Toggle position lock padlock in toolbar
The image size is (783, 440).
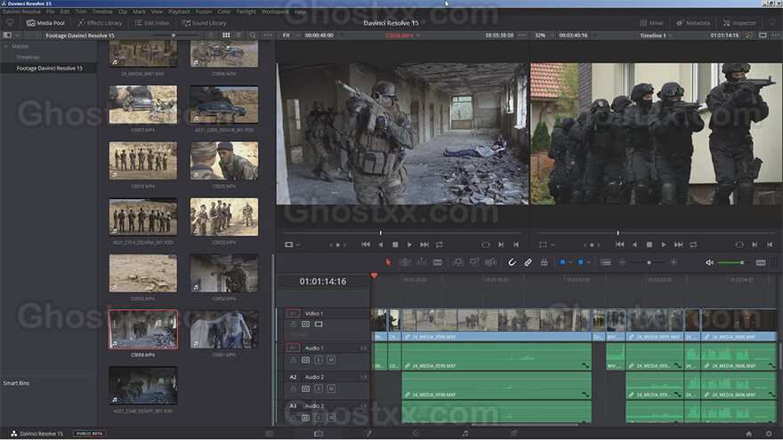click(x=544, y=262)
